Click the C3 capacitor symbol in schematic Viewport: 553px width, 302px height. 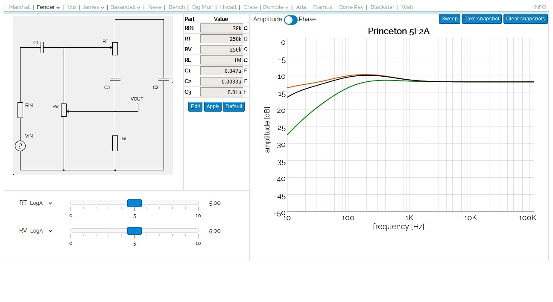(115, 79)
